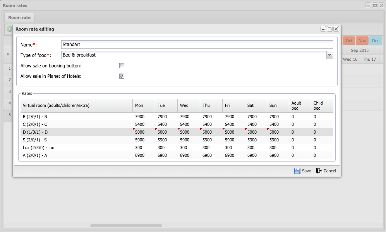
Task: Click Child bed value for room D
Action: pos(315,132)
